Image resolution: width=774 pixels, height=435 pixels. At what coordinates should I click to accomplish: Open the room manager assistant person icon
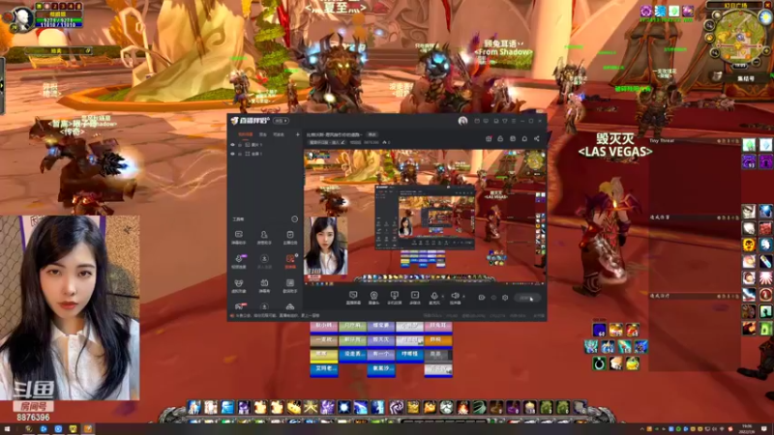point(264,237)
